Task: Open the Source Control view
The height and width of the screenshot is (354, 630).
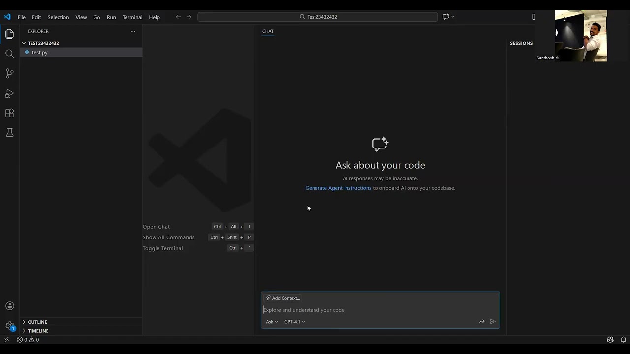Action: [9, 73]
